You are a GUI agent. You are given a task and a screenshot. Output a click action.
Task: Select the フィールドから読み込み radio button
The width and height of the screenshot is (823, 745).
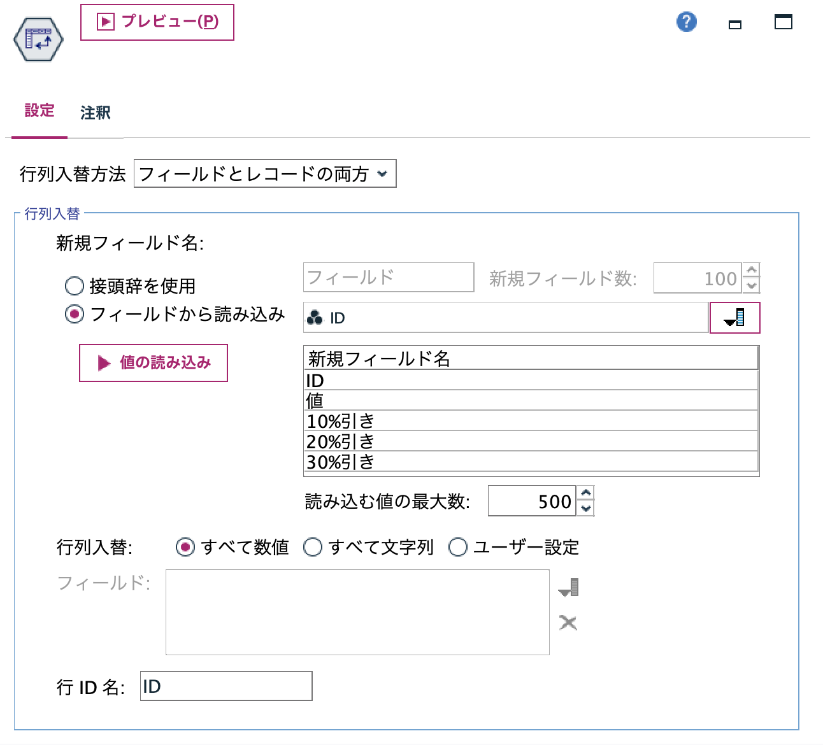(x=74, y=313)
